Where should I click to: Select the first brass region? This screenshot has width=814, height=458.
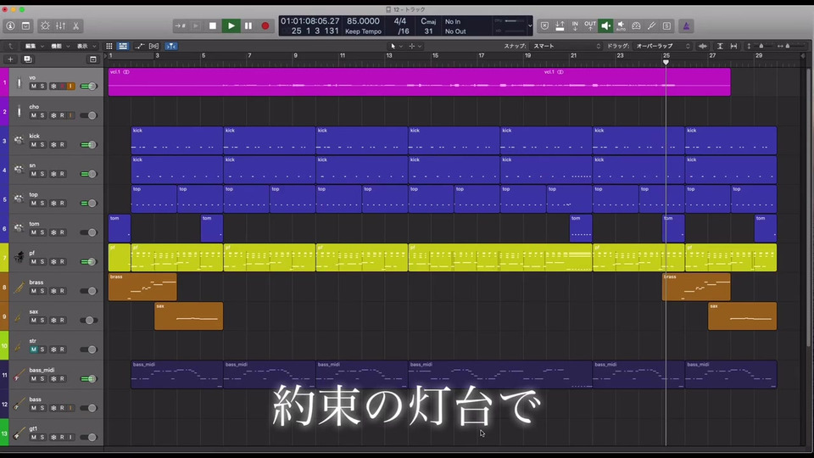coord(142,287)
